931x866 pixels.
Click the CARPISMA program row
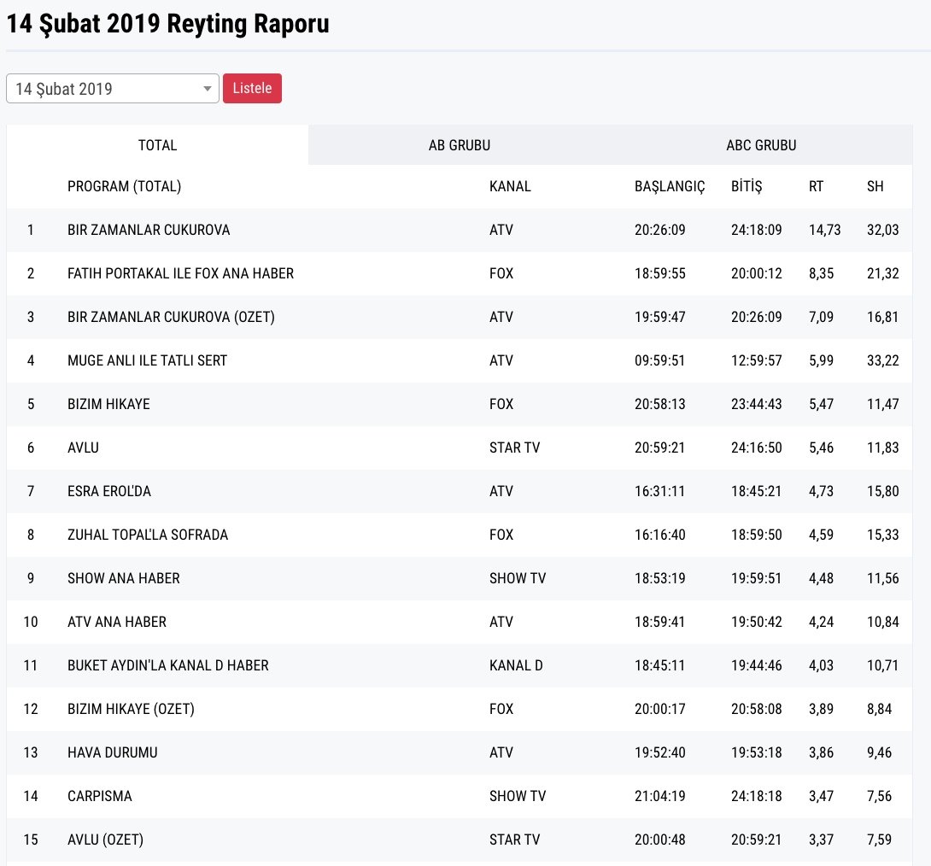click(x=99, y=796)
